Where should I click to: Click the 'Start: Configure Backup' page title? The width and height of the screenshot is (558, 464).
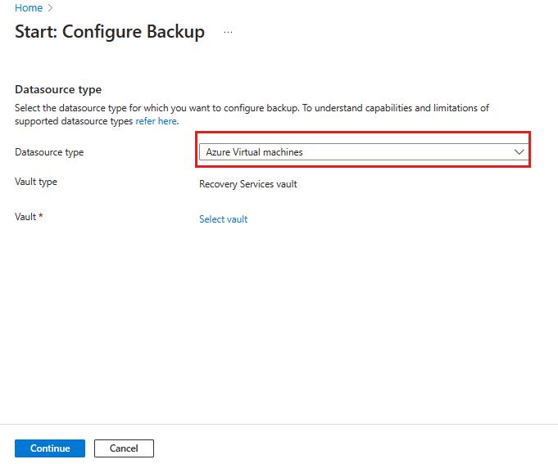click(x=110, y=32)
